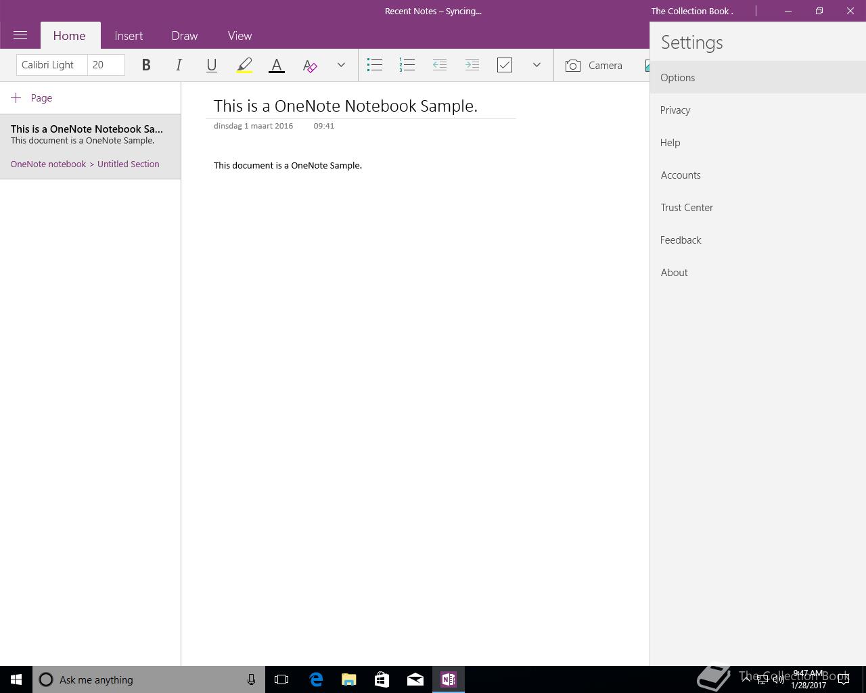Viewport: 866px width, 693px height.
Task: Open the Windows Start menu
Action: pyautogui.click(x=16, y=679)
